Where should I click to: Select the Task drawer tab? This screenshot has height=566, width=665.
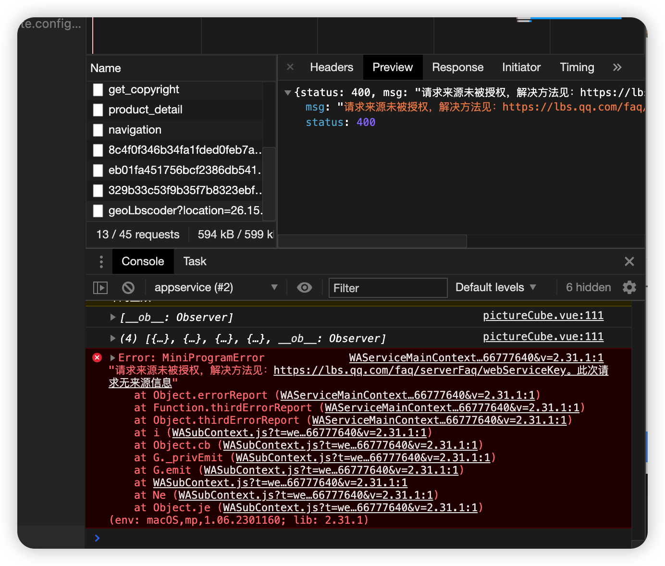point(195,261)
